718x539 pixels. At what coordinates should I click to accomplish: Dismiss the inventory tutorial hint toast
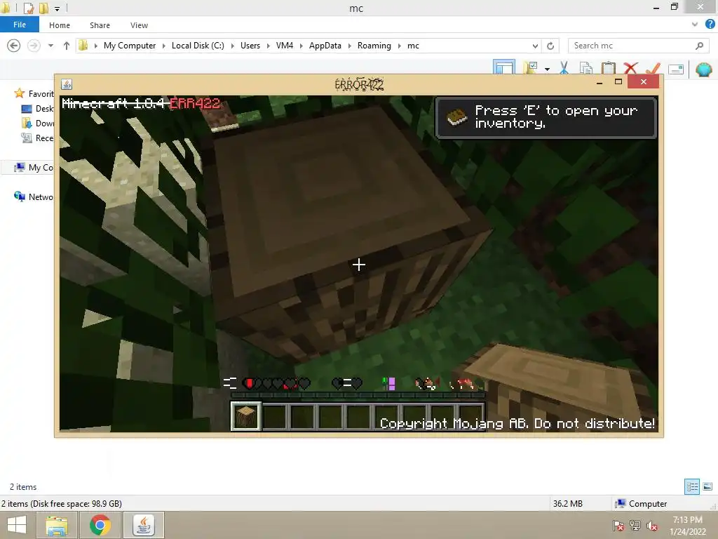(x=546, y=117)
